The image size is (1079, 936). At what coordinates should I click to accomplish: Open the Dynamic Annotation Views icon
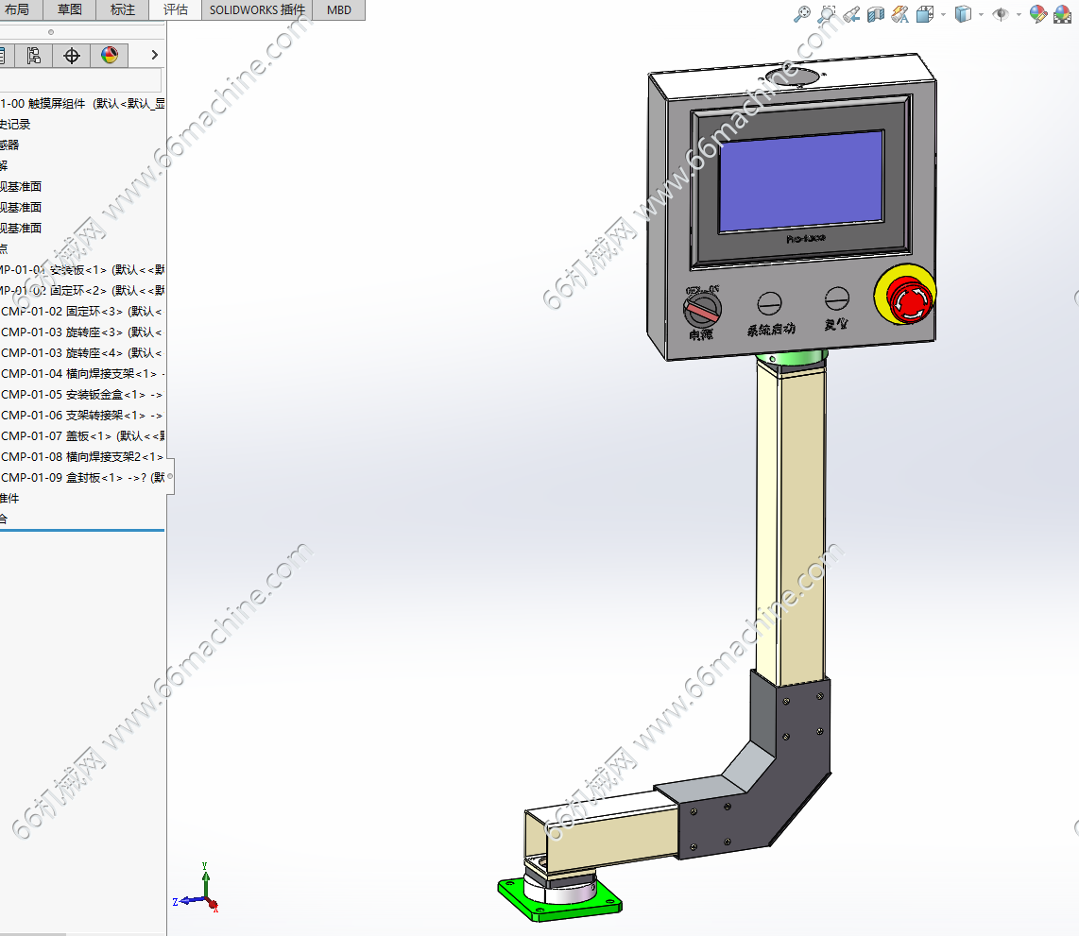[900, 14]
